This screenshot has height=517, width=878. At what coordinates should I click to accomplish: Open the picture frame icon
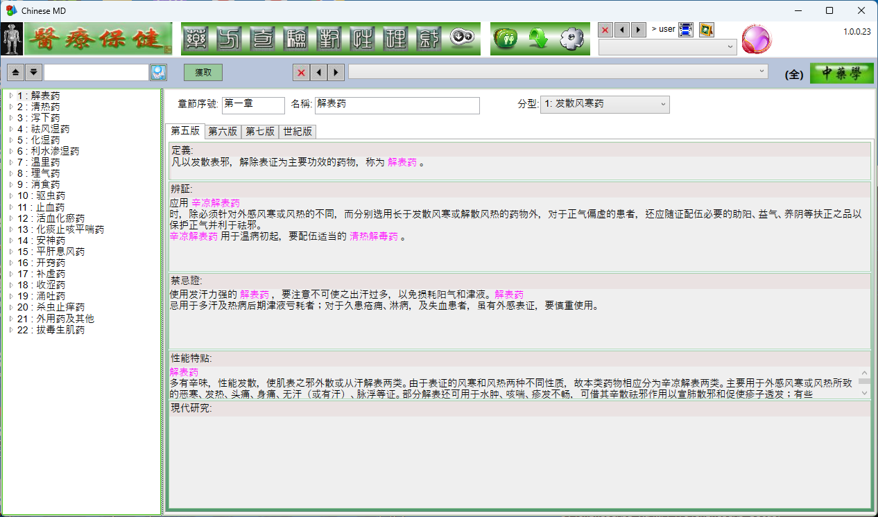(x=706, y=30)
